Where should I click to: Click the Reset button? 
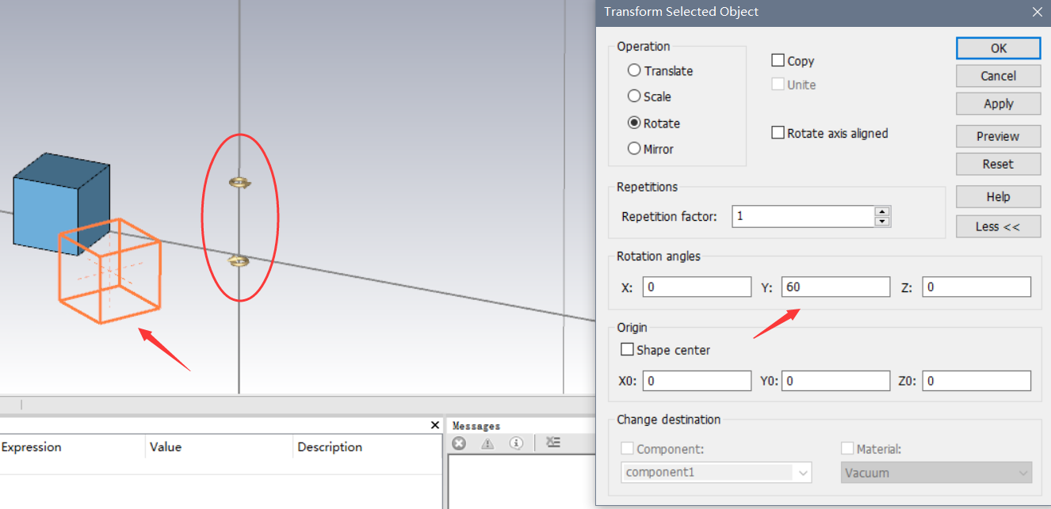click(998, 164)
